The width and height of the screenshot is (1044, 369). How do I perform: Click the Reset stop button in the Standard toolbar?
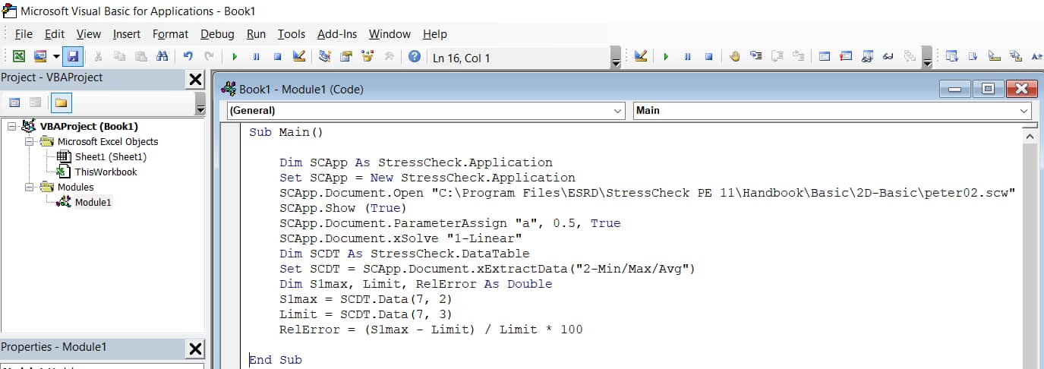277,57
